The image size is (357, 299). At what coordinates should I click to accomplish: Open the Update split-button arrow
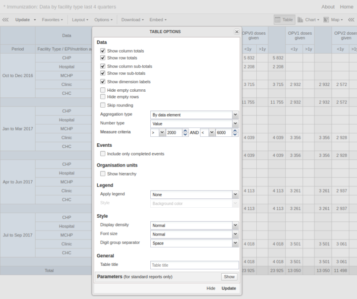coord(35,20)
